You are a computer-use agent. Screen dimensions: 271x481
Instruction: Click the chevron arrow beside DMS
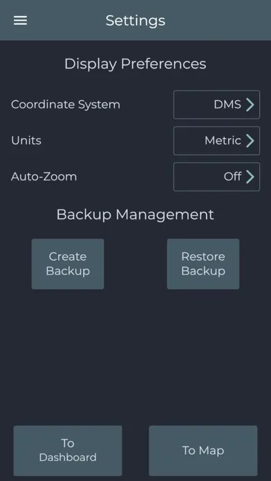pyautogui.click(x=250, y=104)
